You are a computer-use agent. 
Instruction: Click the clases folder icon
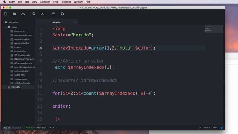9,27
